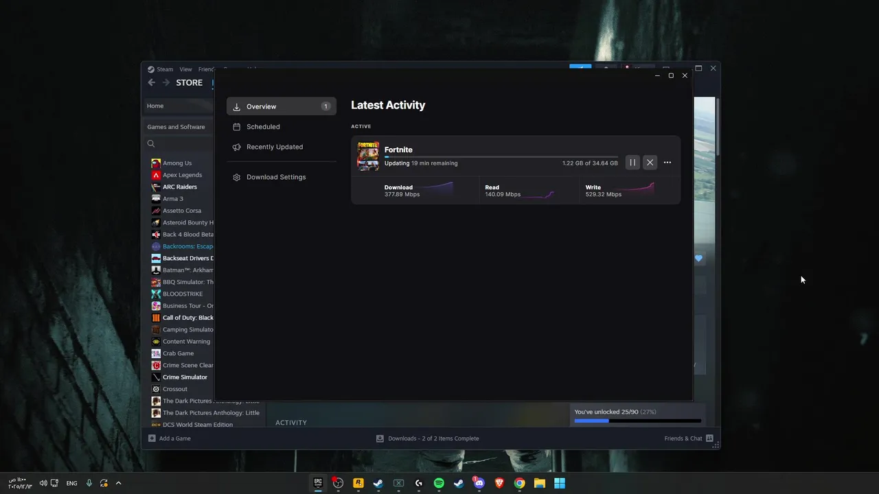Select DCS World Steam Edition entry
879x494 pixels.
[197, 425]
